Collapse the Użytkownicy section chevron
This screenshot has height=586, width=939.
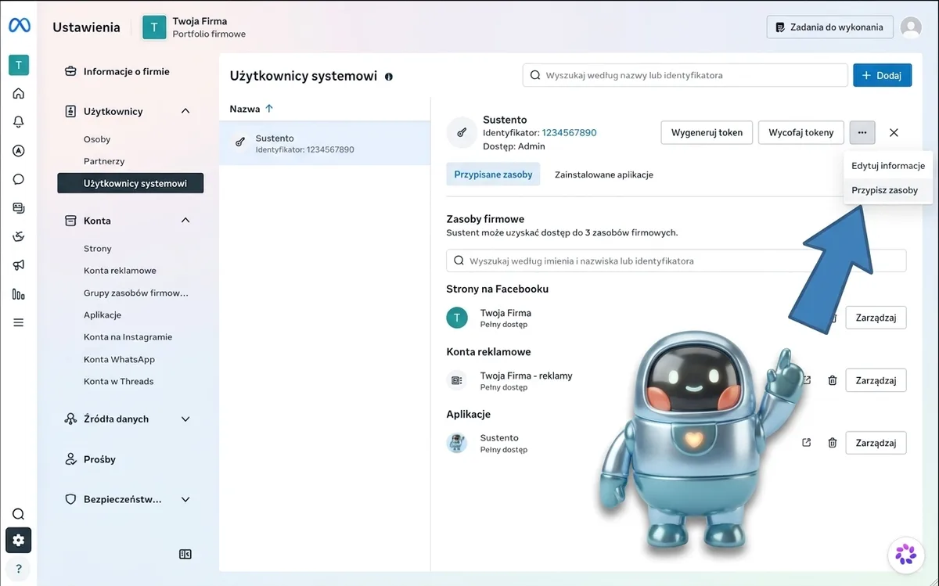(x=185, y=111)
